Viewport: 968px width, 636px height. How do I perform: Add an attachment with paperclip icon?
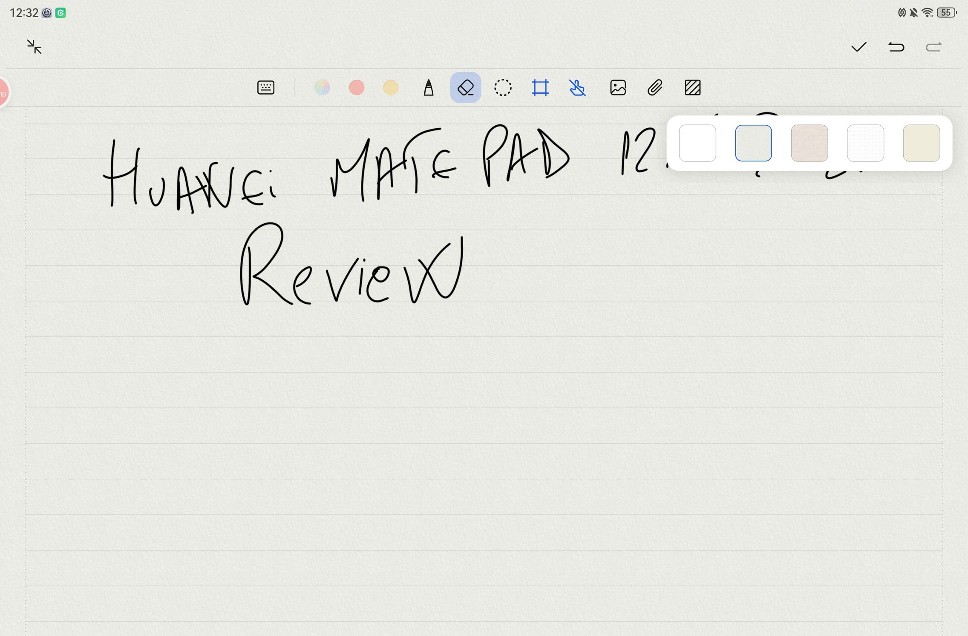tap(655, 88)
